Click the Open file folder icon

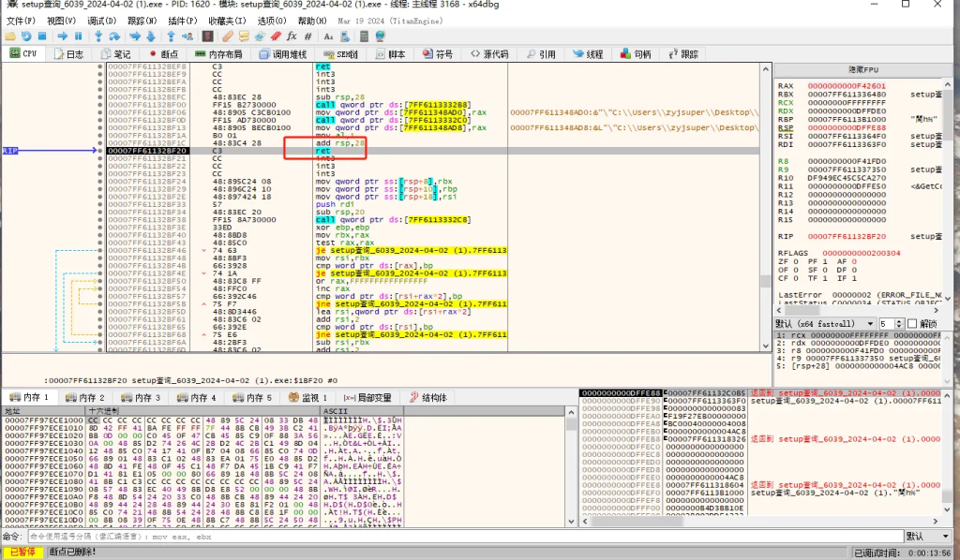[11, 36]
